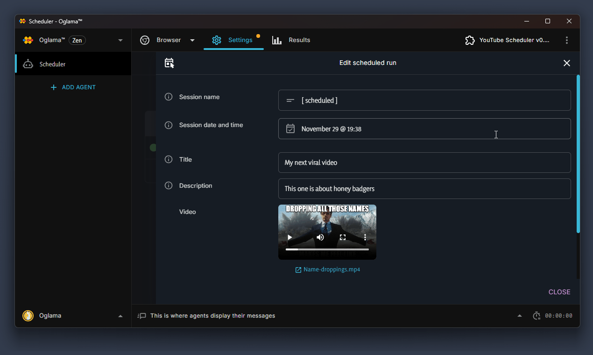Click the Description field about honey badgers

coord(424,189)
